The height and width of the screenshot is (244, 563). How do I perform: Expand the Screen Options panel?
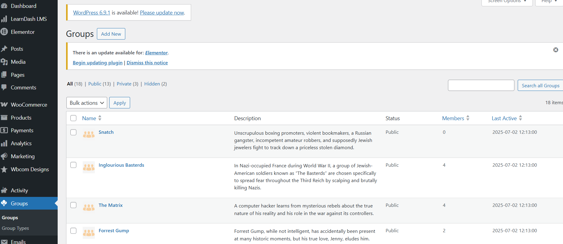(x=507, y=2)
